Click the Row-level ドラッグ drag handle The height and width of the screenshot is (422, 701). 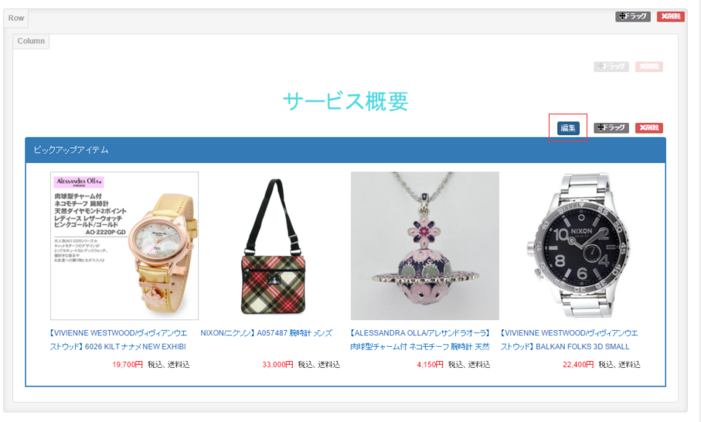(x=632, y=16)
